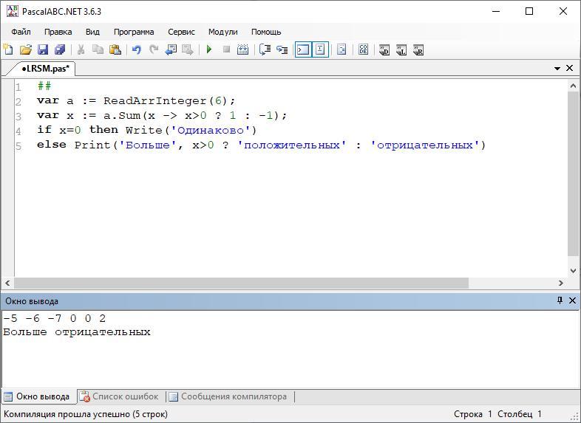This screenshot has height=423, width=581.
Task: Pin the Окно вывода panel
Action: click(x=560, y=300)
